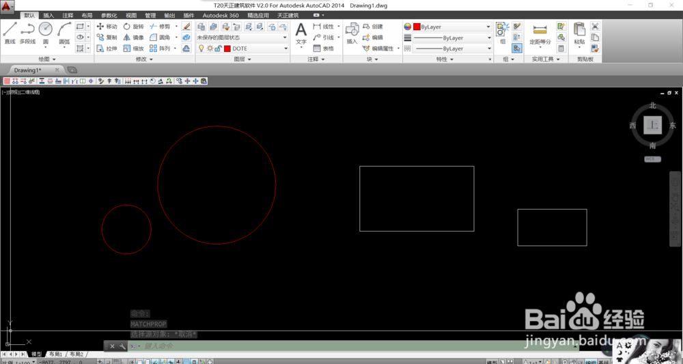Expand the 修改 panel
The image size is (683, 364).
144,59
